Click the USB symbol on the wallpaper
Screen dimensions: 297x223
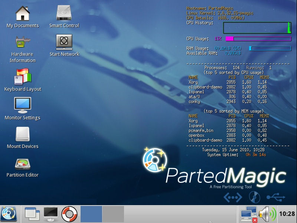tap(276, 197)
